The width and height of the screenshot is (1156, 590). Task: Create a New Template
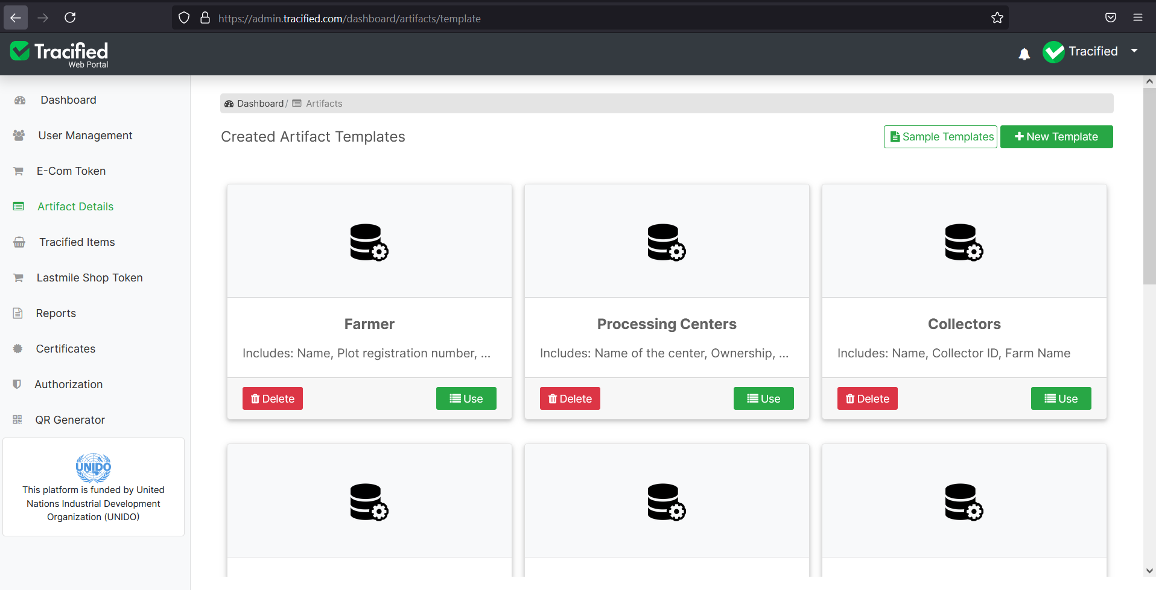pos(1056,137)
